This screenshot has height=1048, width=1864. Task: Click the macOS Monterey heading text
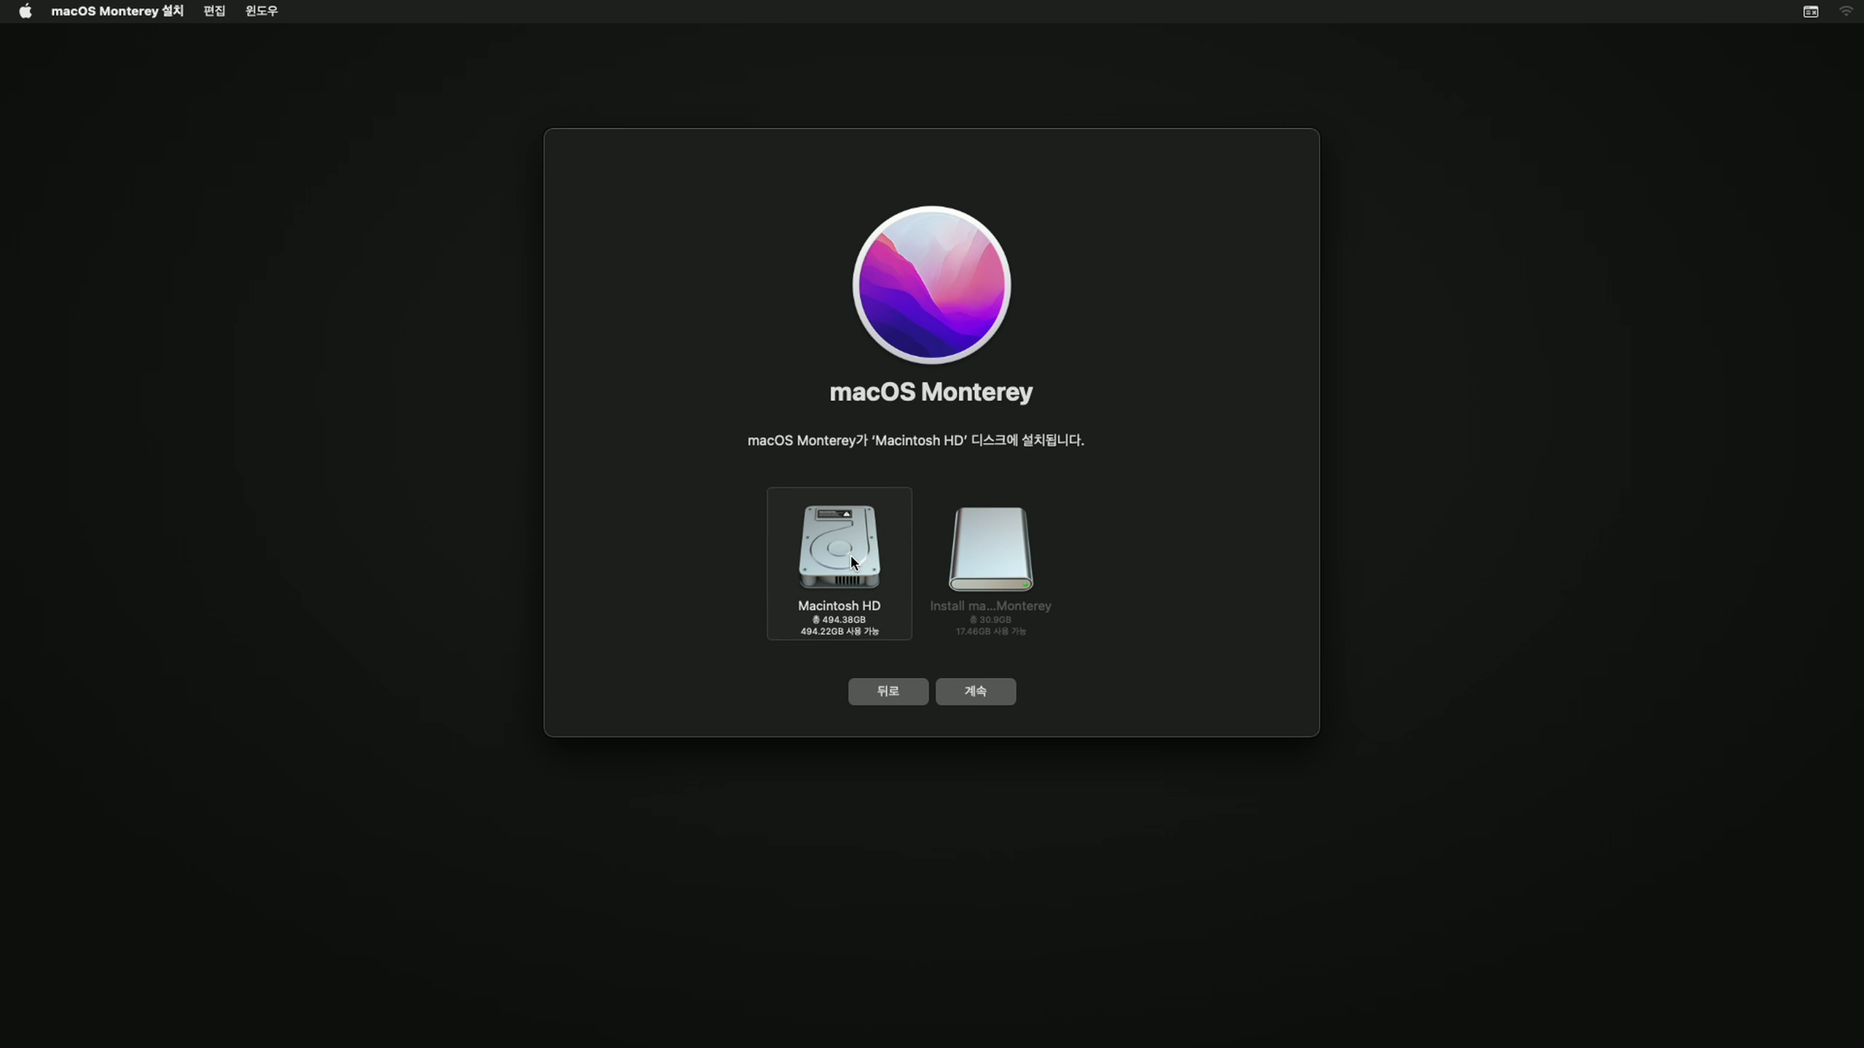[x=931, y=392]
